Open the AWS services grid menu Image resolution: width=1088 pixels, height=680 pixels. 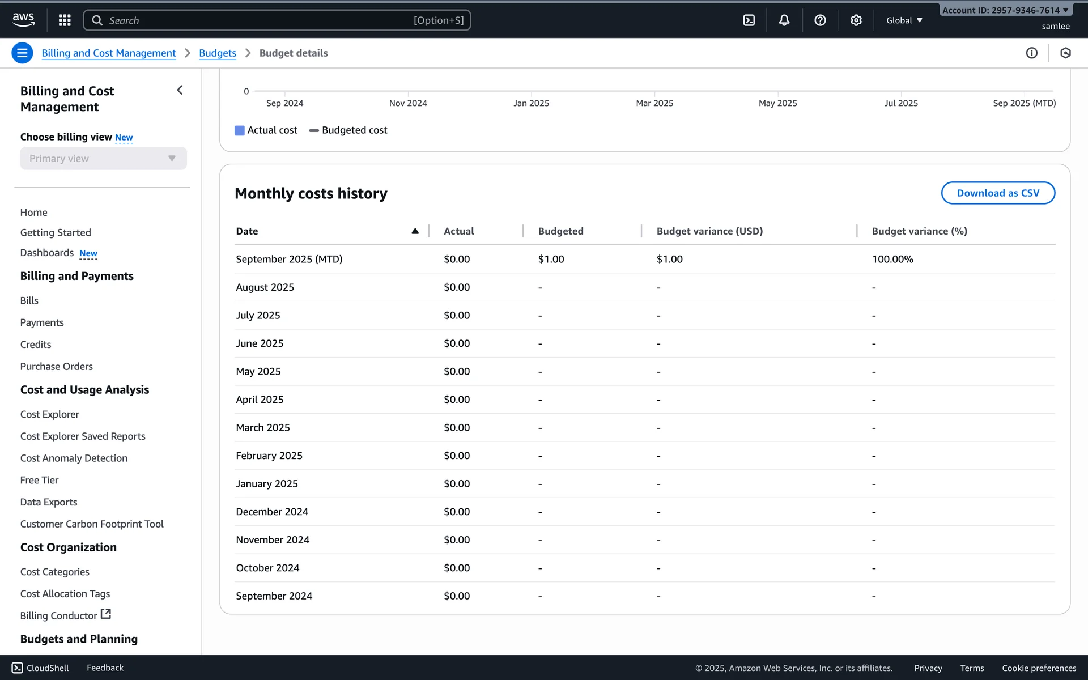[x=65, y=20]
